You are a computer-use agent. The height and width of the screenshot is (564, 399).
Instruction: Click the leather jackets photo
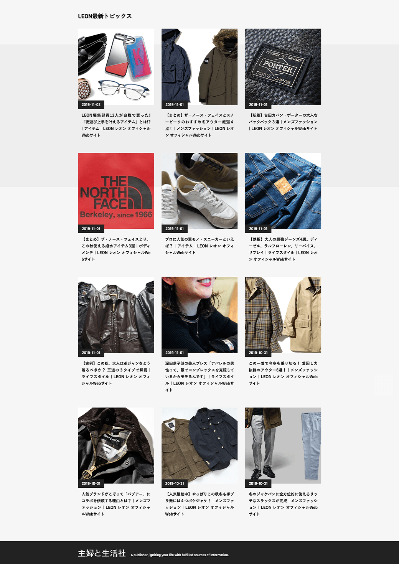(116, 315)
